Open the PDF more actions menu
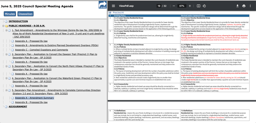 coord(250,6)
